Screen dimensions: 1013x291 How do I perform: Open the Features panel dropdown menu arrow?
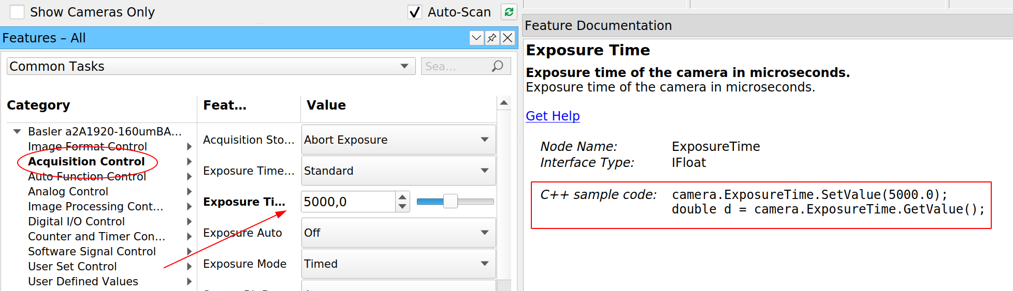pos(476,38)
